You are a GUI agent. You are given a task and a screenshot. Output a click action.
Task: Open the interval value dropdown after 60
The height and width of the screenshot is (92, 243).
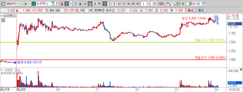(x=148, y=3)
